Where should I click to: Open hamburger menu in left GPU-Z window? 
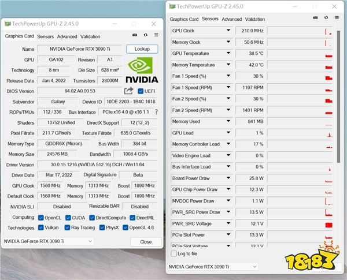[x=156, y=35]
